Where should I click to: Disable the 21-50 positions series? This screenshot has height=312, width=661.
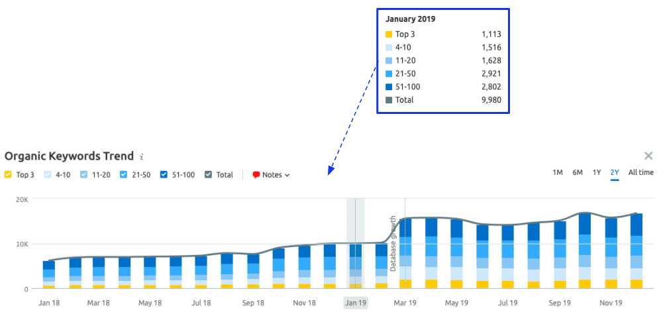tap(125, 175)
